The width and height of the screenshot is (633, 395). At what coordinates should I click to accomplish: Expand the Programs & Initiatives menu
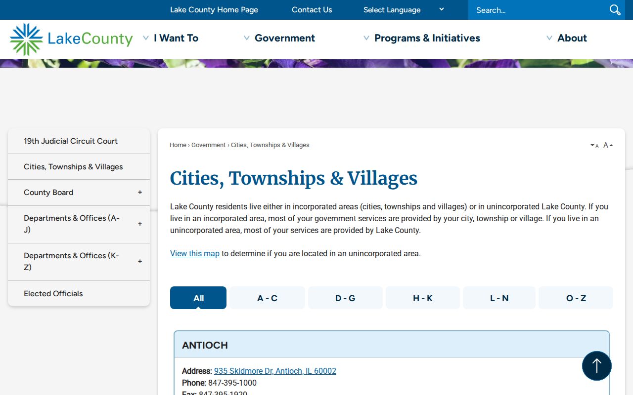coord(422,38)
